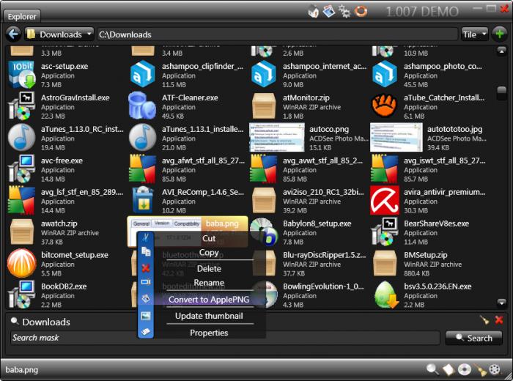Click the file list scrollbar thumb
Viewport: 513px width, 381px height.
click(x=501, y=94)
